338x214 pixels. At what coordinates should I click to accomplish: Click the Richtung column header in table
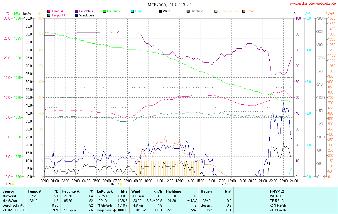point(173,191)
